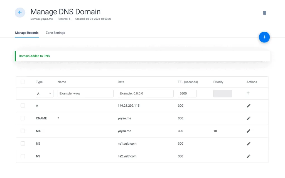This screenshot has width=285, height=178.
Task: Toggle the select-all checkbox in the table header
Action: [x=23, y=82]
